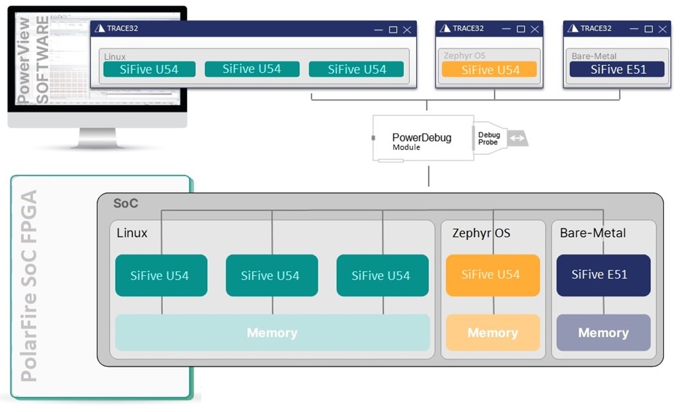Maximize the Bare-Metal TRACE32 window

tap(649, 29)
